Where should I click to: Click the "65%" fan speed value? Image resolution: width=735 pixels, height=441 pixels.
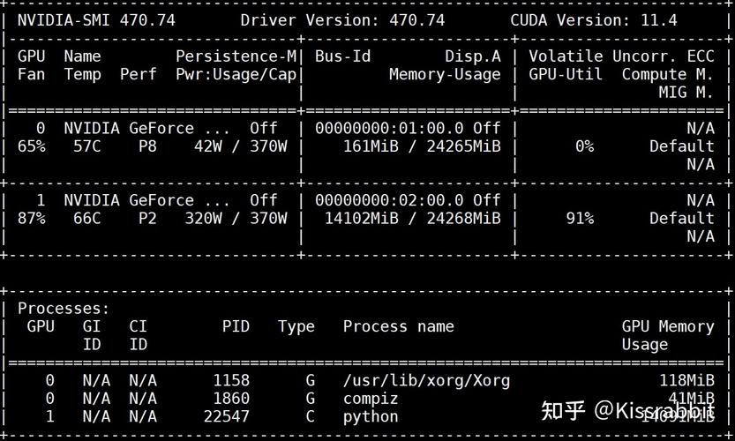31,146
